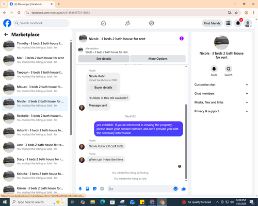Open Mbuan's conversation

[x=35, y=89]
